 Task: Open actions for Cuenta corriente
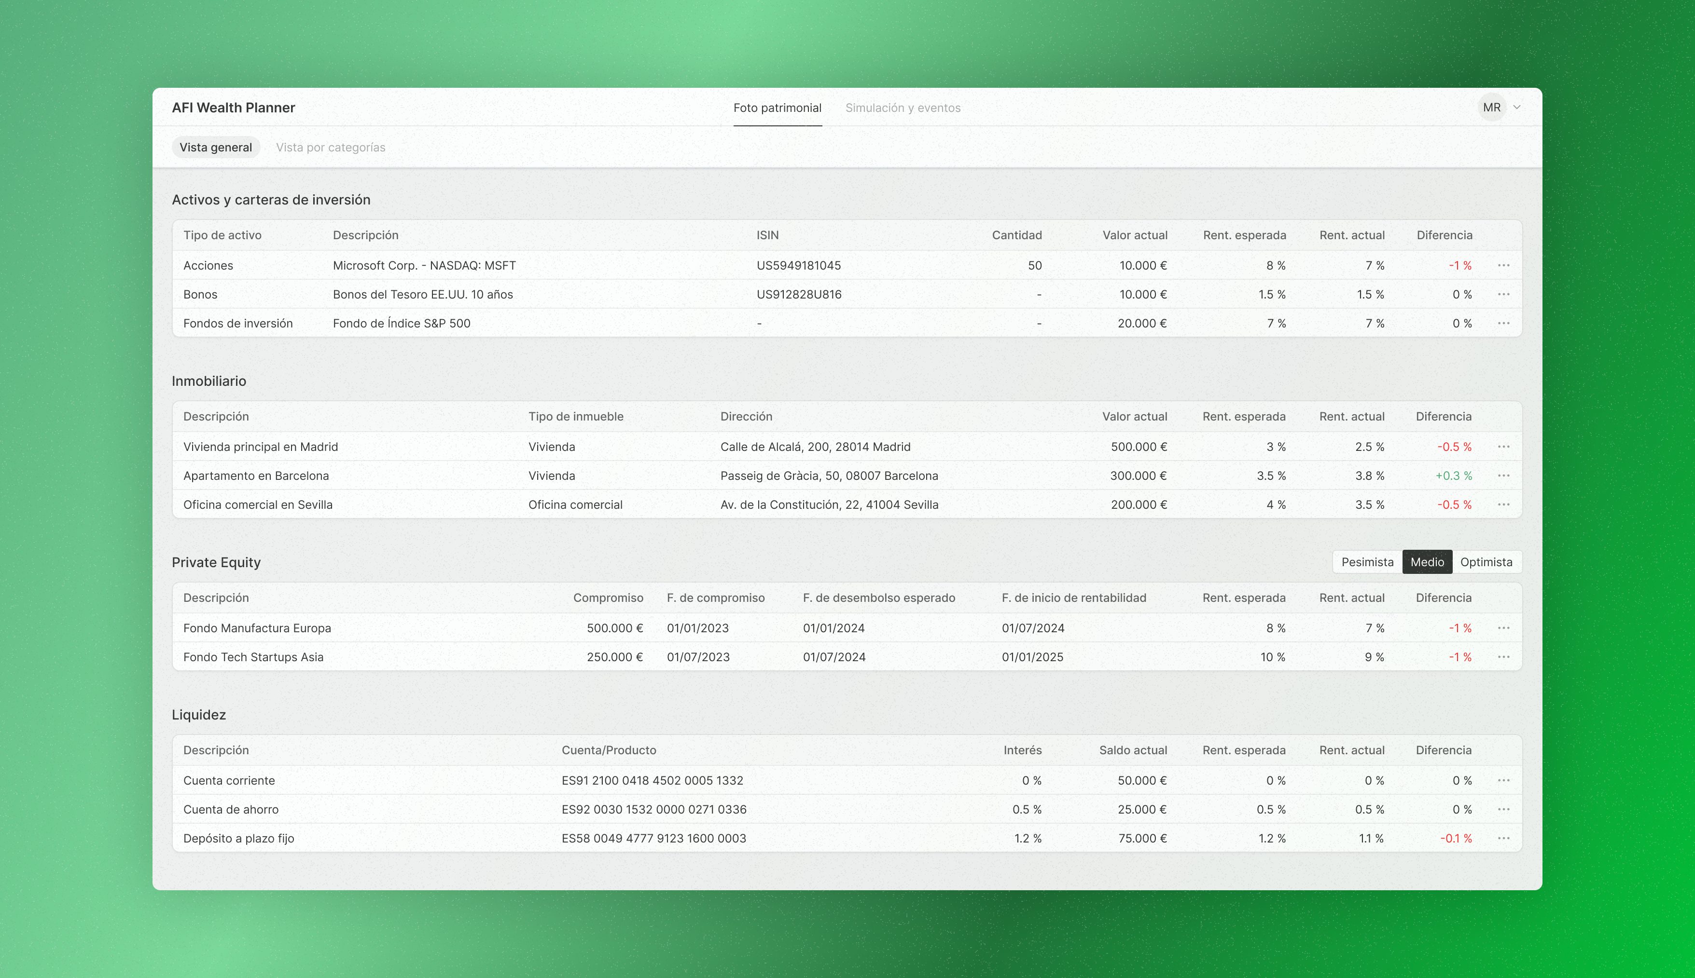1503,780
